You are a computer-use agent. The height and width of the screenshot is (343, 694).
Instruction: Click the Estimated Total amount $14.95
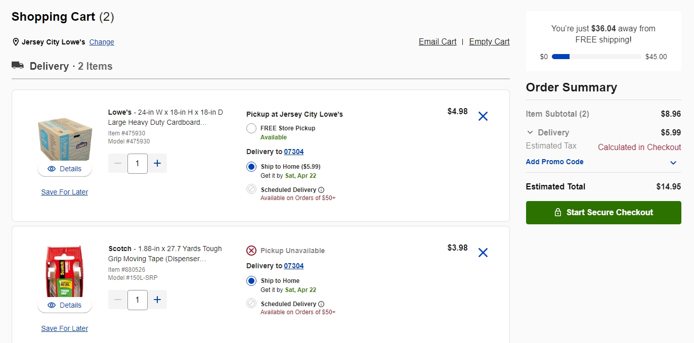(x=669, y=186)
